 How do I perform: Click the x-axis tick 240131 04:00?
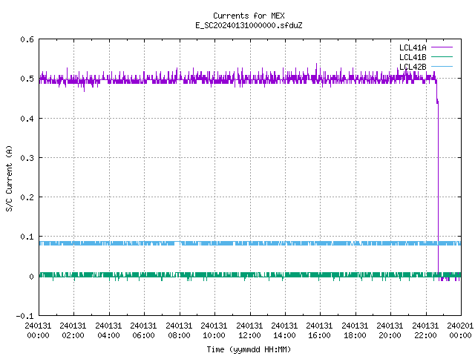[108, 331]
